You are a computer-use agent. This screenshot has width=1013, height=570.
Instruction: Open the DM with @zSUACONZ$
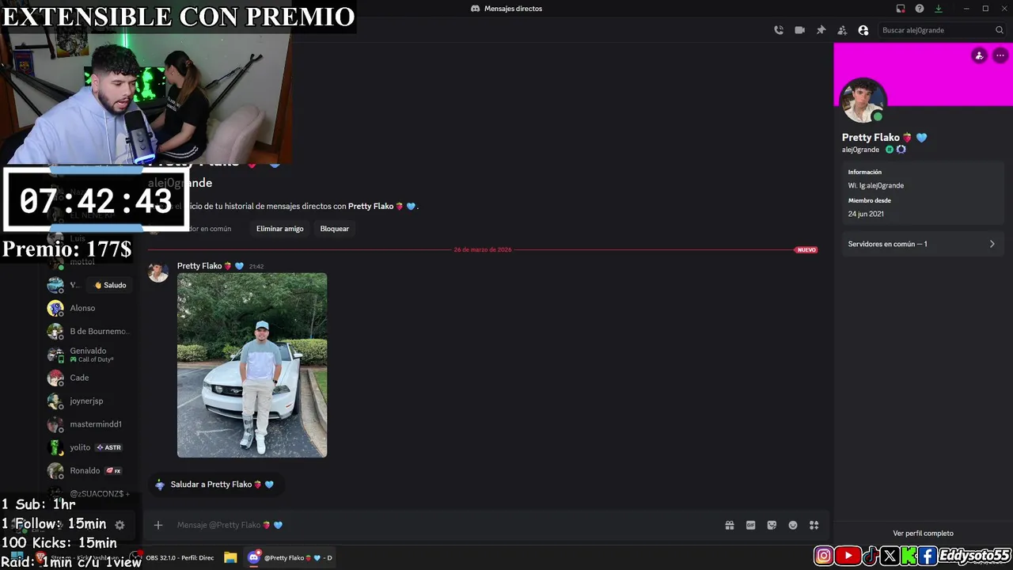(89, 493)
